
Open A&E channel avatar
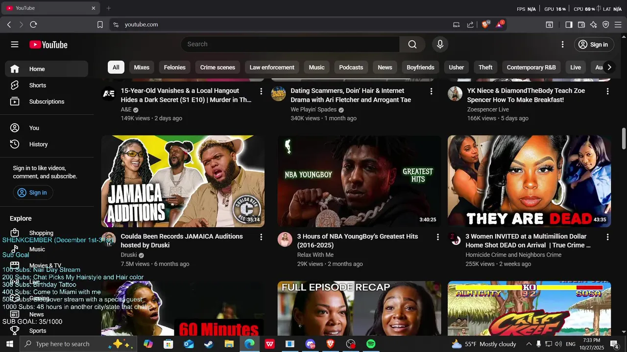(109, 94)
